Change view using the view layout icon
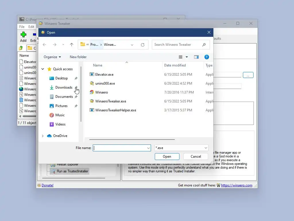 [x=180, y=57]
